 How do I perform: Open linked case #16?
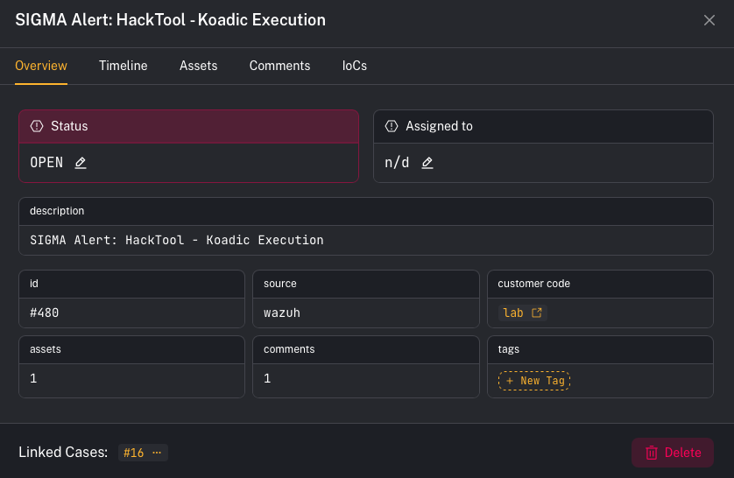[x=133, y=453]
